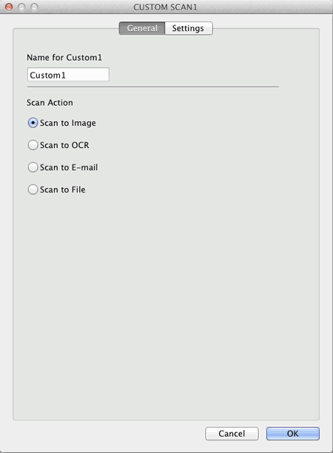Close the CUSTOM SCAN1 window via red button

coord(9,7)
